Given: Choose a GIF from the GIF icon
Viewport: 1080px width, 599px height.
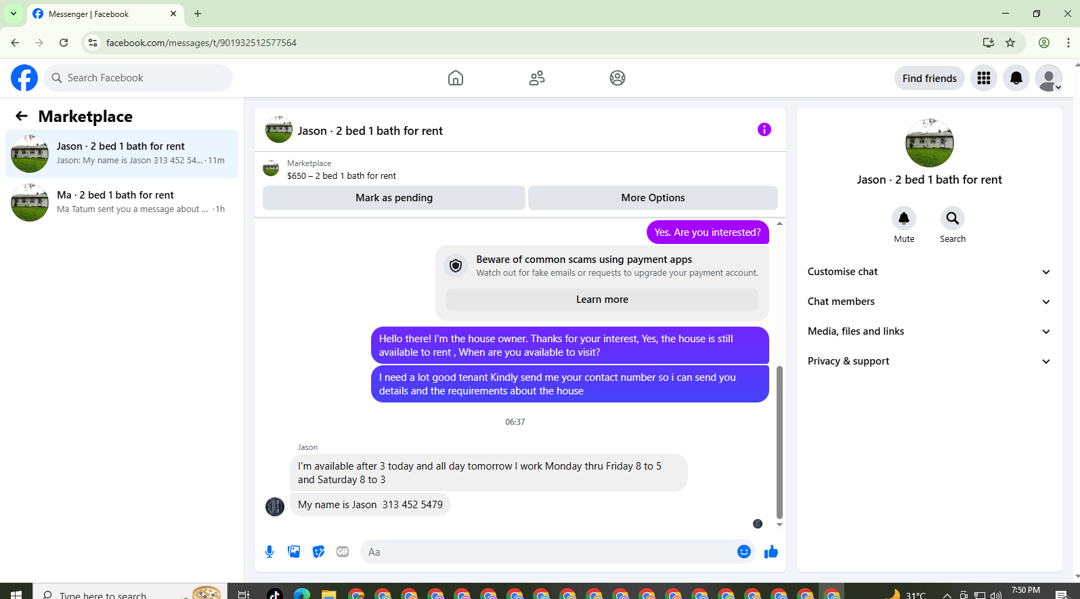Looking at the screenshot, I should tap(343, 552).
